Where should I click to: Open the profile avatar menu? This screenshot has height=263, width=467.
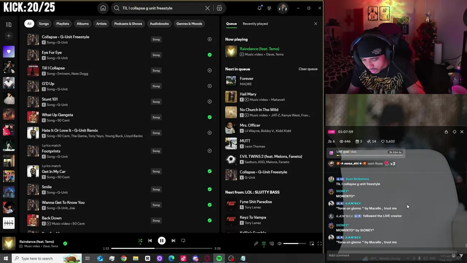pyautogui.click(x=283, y=8)
